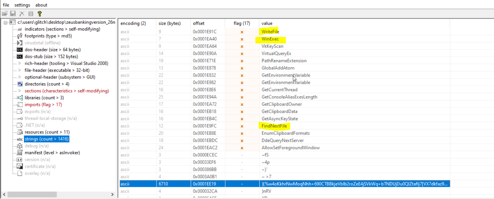The image size is (494, 199).
Task: Click the yellow question mark help icon
Action: (x=39, y=13)
